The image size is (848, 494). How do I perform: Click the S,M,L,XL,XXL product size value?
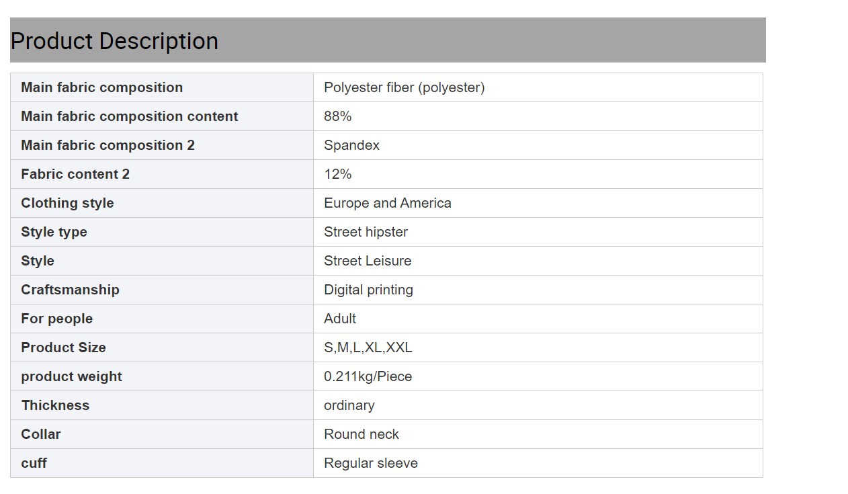[x=368, y=347]
